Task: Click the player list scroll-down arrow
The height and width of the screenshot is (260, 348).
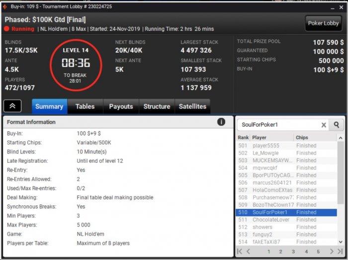Action: pos(341,242)
